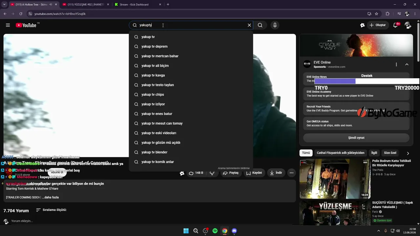The width and height of the screenshot is (420, 236).
Task: Choose the "yakup tv deprem" suggestion
Action: [191, 47]
